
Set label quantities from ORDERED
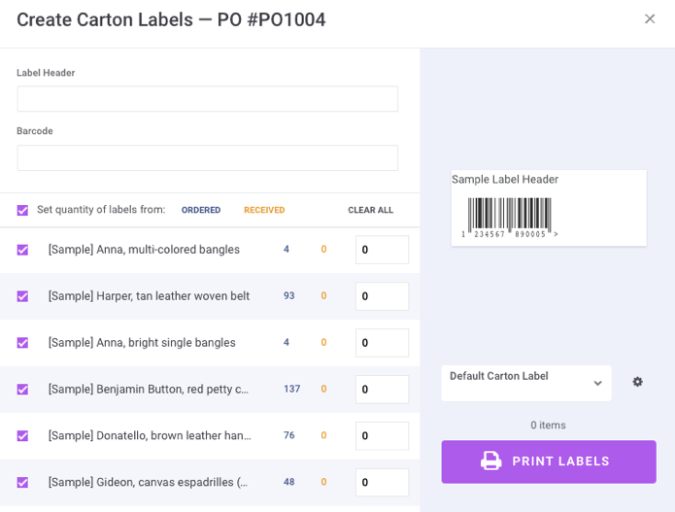[x=201, y=210]
